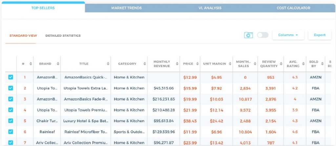Click the $45,315.66 revenue cell
336x146 pixels.
164,88
